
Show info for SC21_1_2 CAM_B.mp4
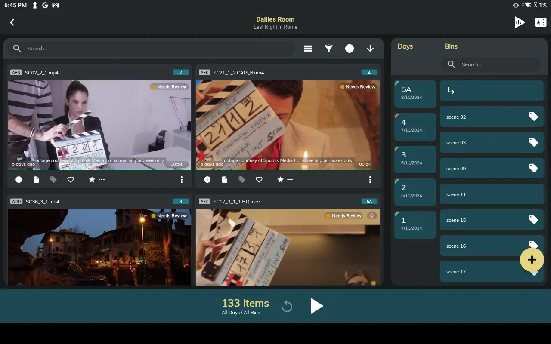[x=207, y=180]
